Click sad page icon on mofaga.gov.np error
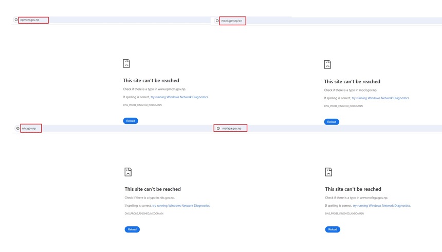This screenshot has width=442, height=252. (328, 172)
